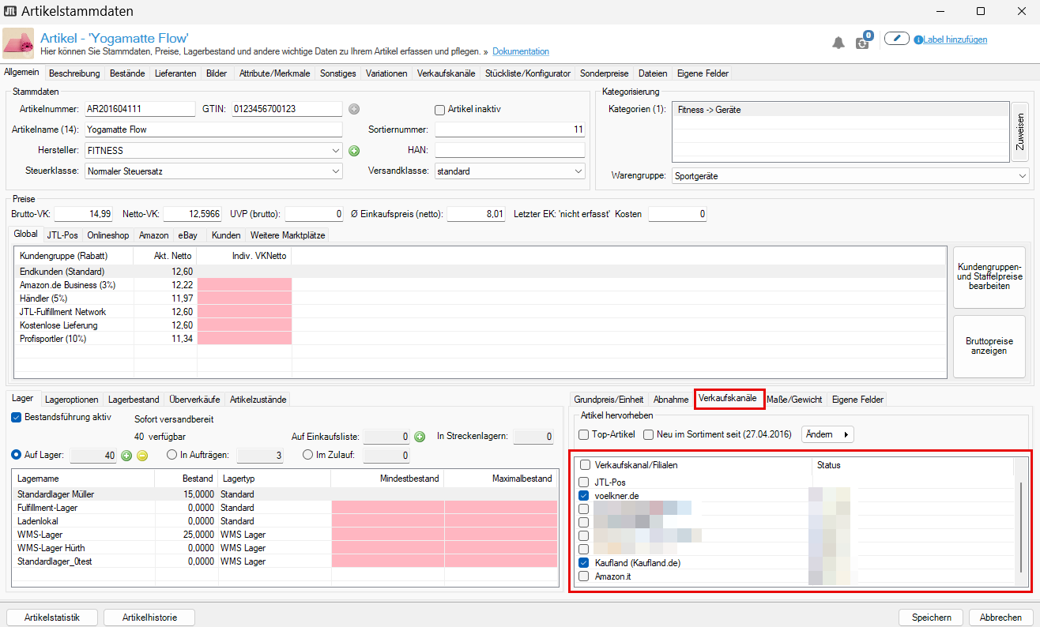Expand the Versandklasse dropdown

point(578,171)
